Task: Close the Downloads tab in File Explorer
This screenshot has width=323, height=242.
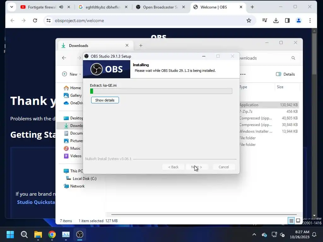Action: click(127, 45)
